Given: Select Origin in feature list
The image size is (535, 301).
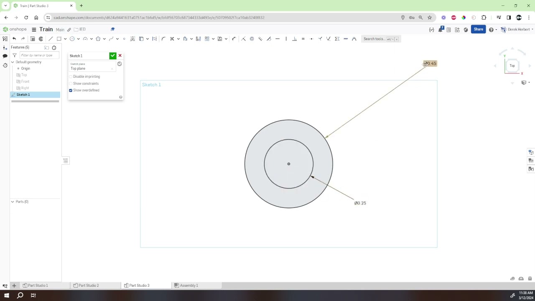Looking at the screenshot, I should 25,69.
